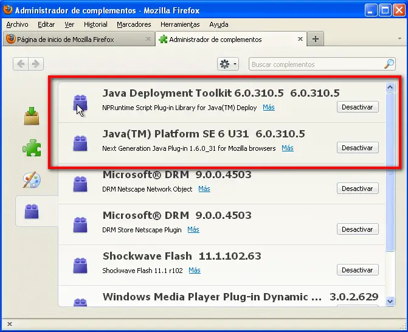The image size is (408, 332).
Task: Close the Página de inicio tab
Action: 148,39
